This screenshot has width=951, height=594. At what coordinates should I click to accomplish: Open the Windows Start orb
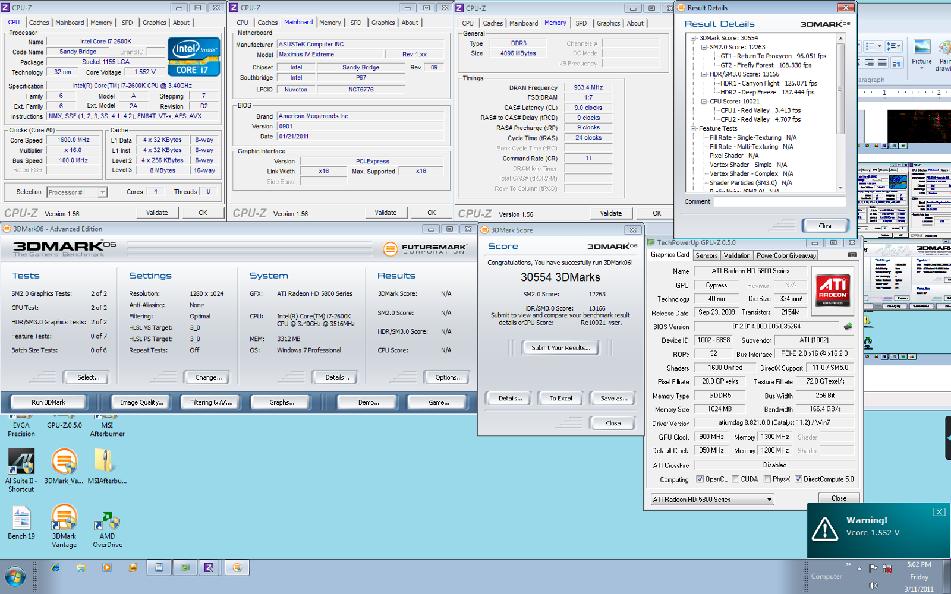(x=15, y=577)
